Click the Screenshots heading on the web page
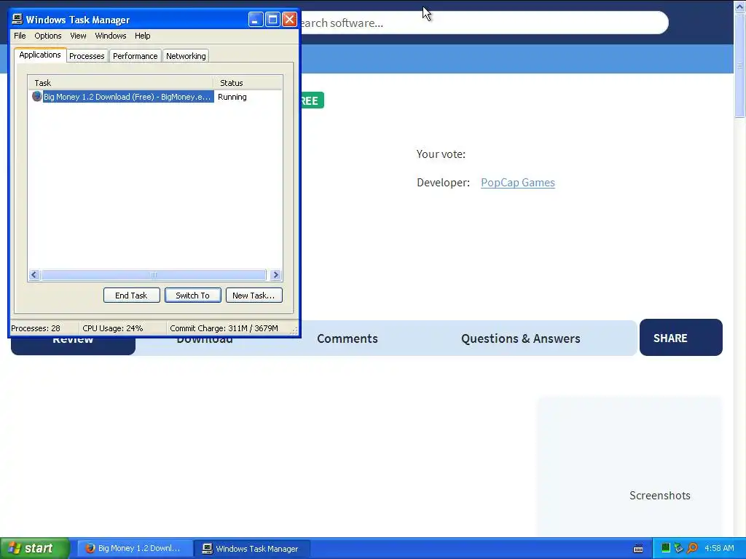The image size is (746, 559). 660,495
